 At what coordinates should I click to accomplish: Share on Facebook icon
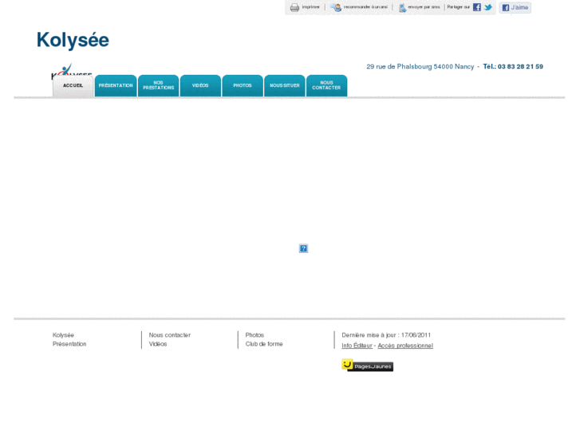click(477, 7)
